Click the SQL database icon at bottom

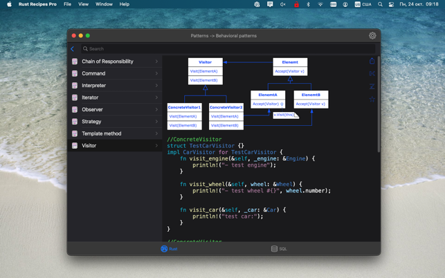tap(274, 249)
